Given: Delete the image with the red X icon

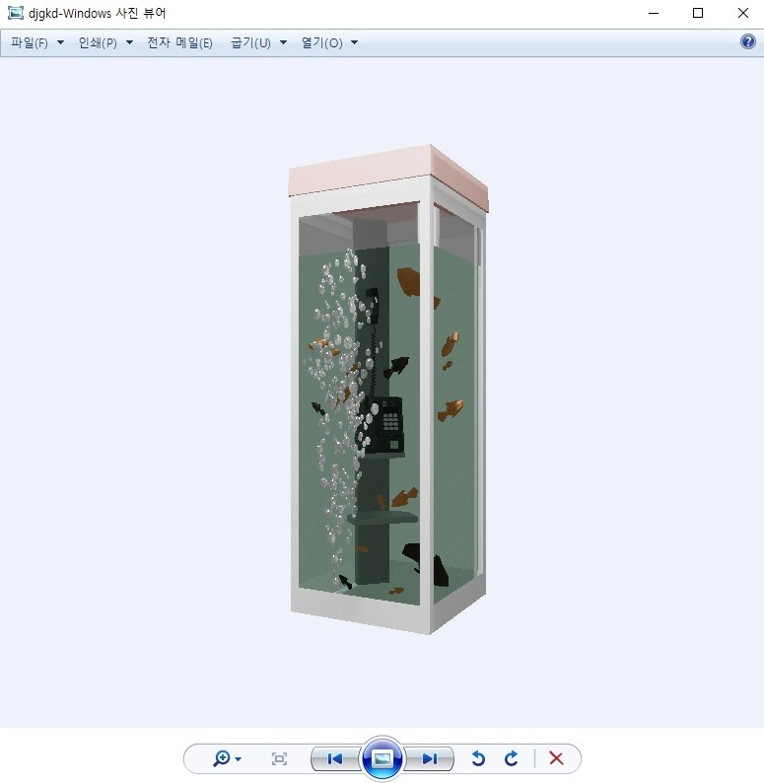Looking at the screenshot, I should [x=556, y=758].
